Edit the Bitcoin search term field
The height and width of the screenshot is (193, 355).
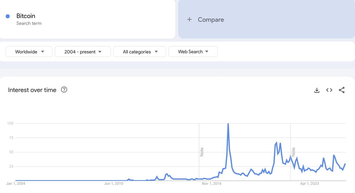point(88,19)
